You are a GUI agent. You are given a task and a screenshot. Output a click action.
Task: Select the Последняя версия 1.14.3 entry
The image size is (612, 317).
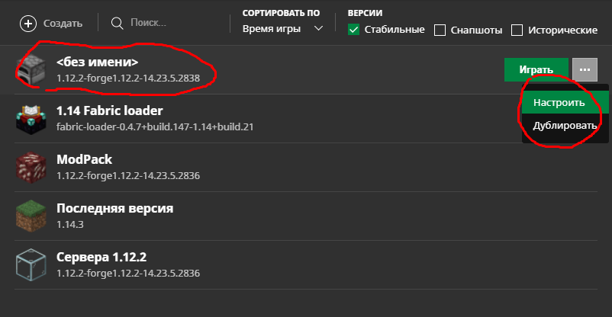114,216
